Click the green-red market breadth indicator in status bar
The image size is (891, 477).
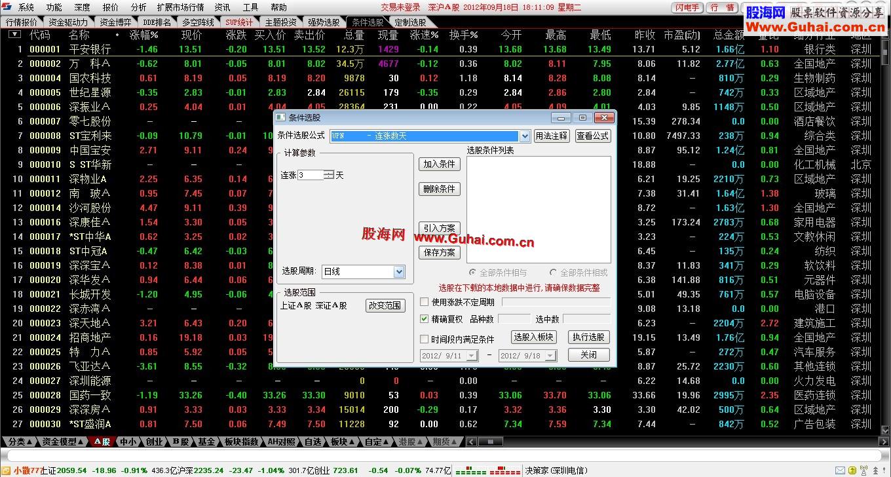click(487, 470)
